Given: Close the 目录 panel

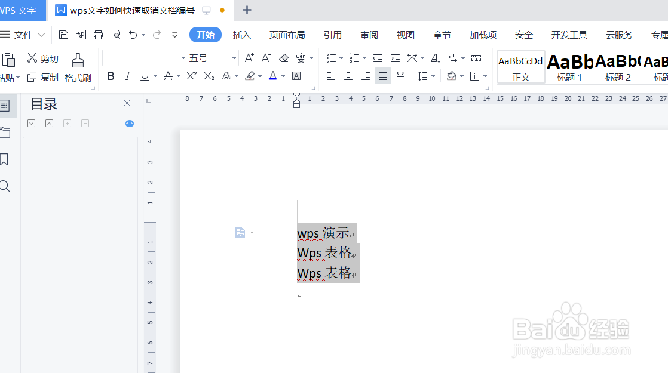Looking at the screenshot, I should [x=127, y=103].
